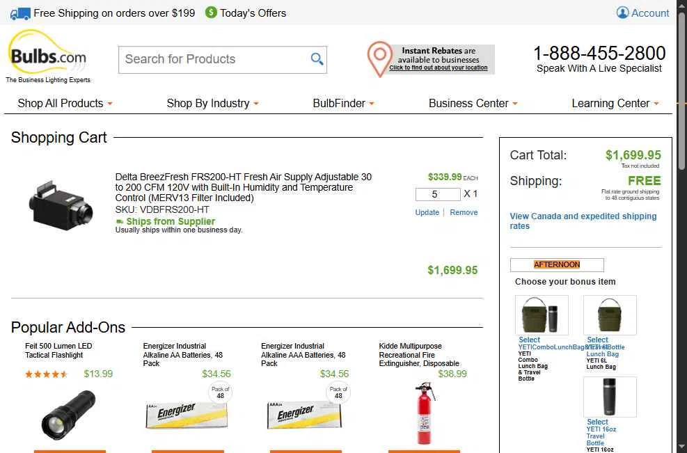Expand BulbFinder menu
The image size is (687, 453).
tap(343, 104)
